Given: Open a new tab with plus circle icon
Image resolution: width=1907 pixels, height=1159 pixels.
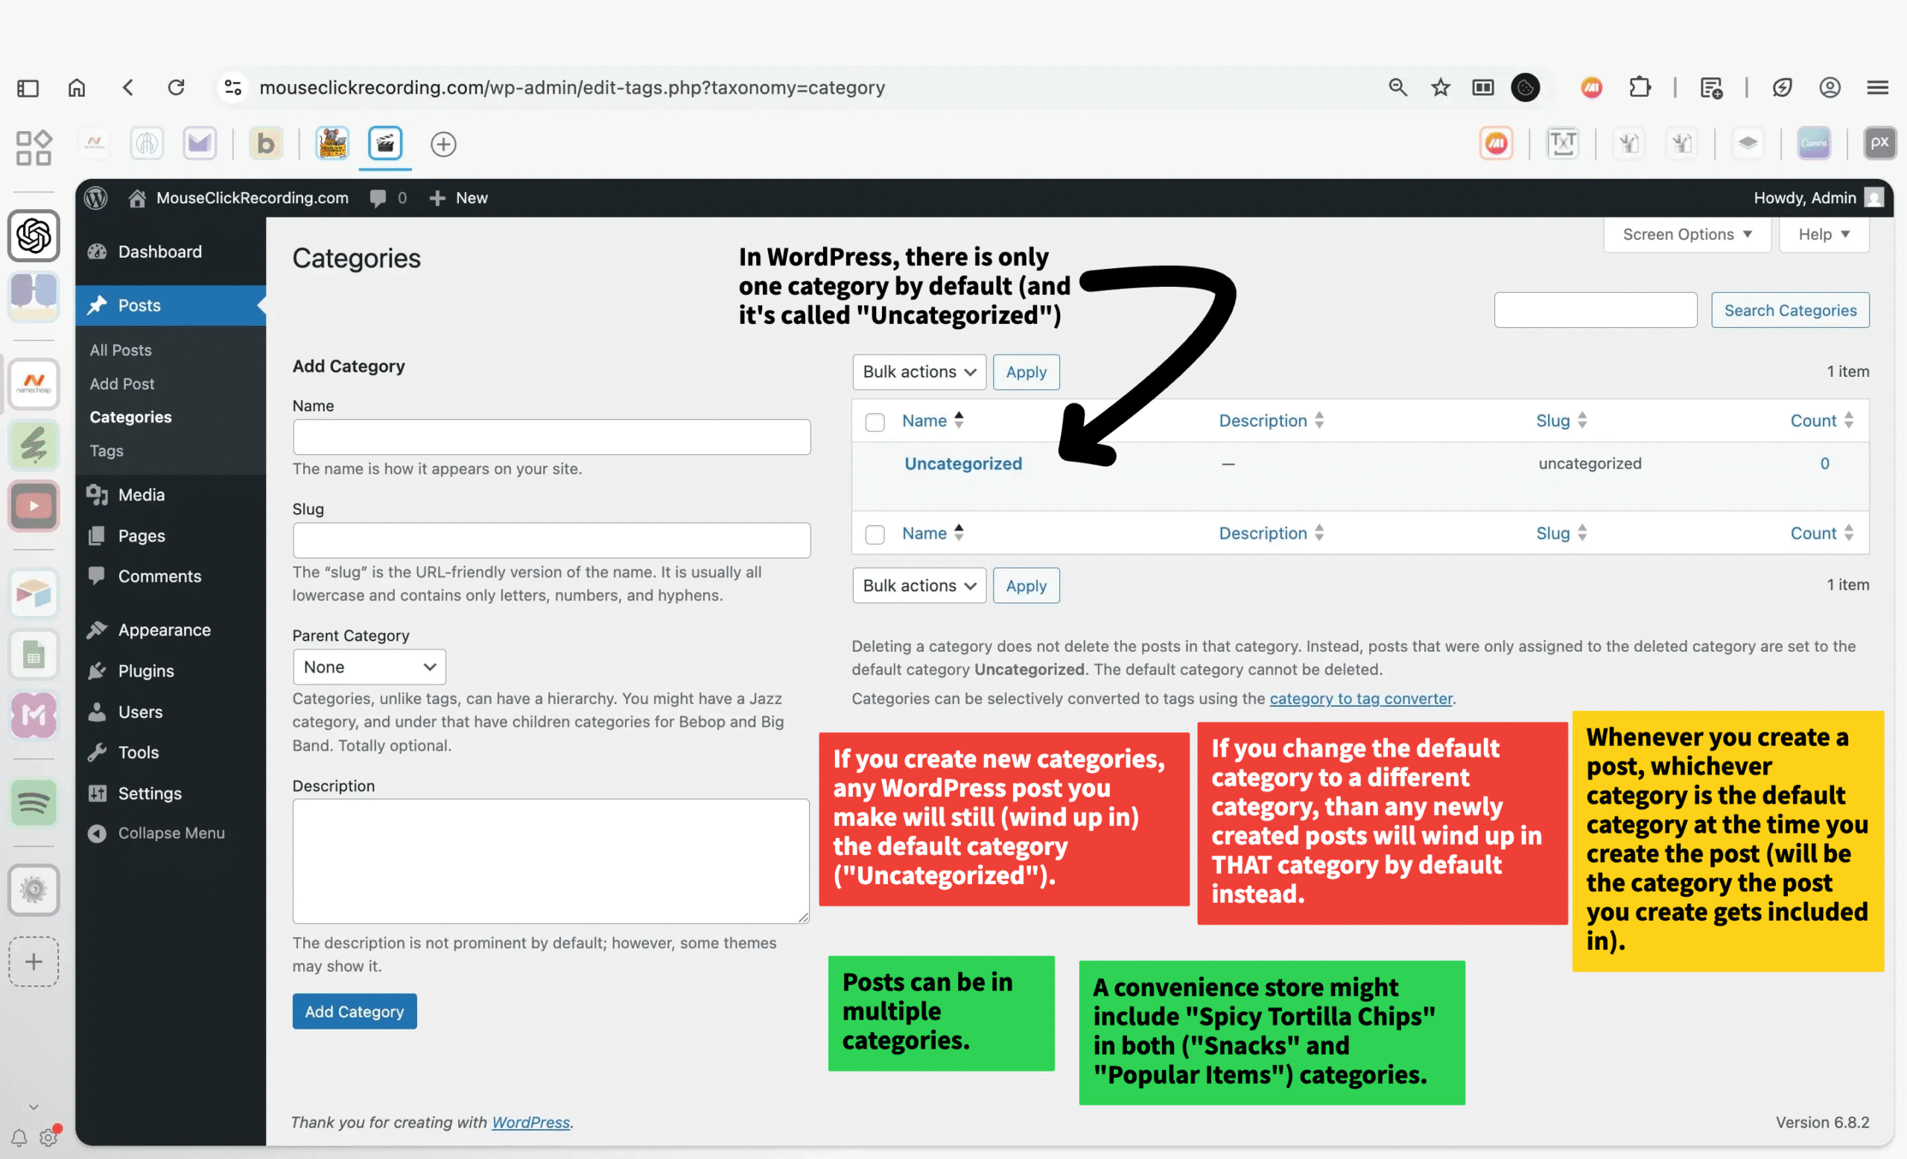Looking at the screenshot, I should (442, 145).
